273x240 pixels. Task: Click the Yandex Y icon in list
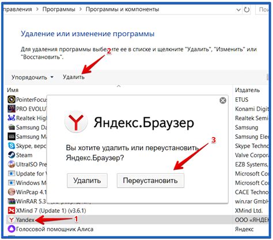pyautogui.click(x=12, y=220)
